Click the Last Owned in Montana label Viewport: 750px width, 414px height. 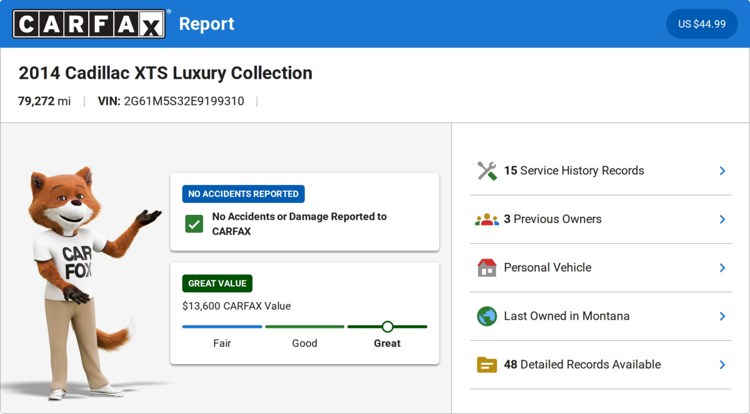pos(567,316)
